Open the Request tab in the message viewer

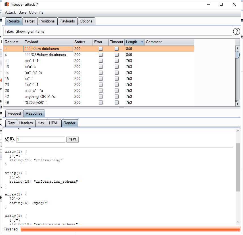pyautogui.click(x=14, y=114)
